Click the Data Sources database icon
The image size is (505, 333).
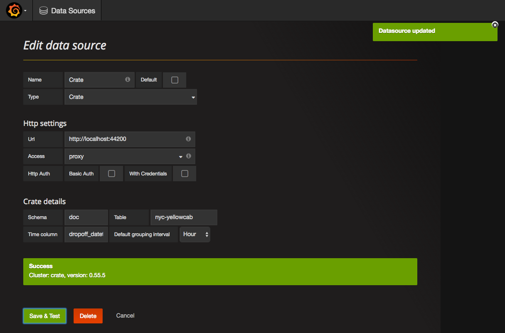tap(43, 11)
